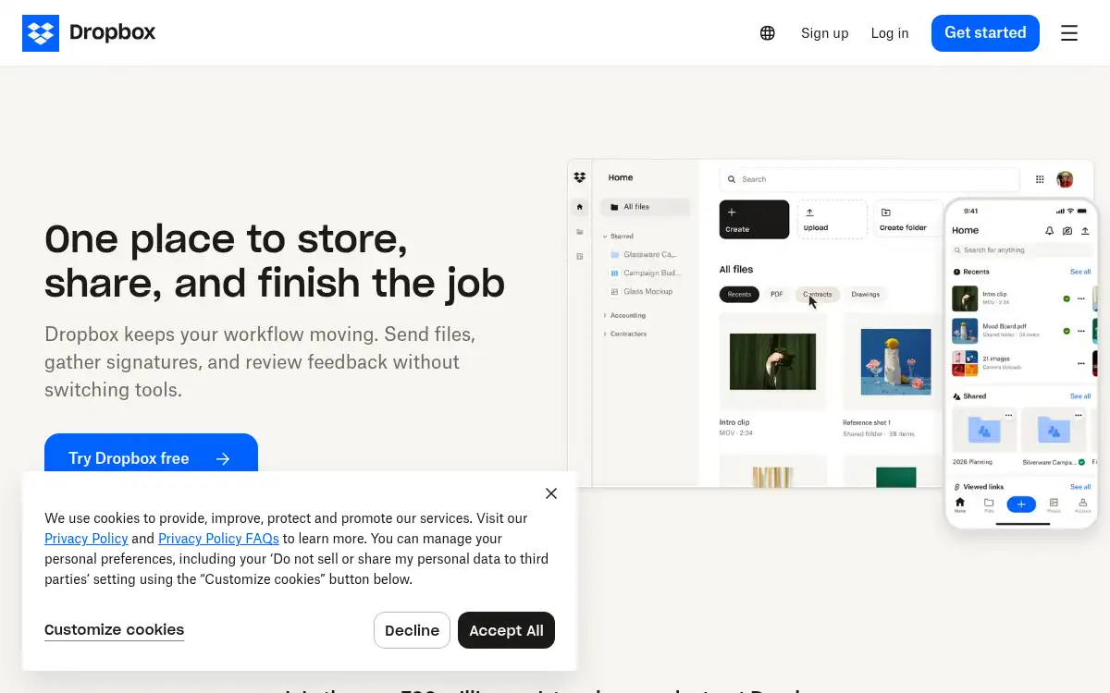Tap the bell notification icon on the phone mockup
This screenshot has width=1110, height=693.
[x=1049, y=231]
